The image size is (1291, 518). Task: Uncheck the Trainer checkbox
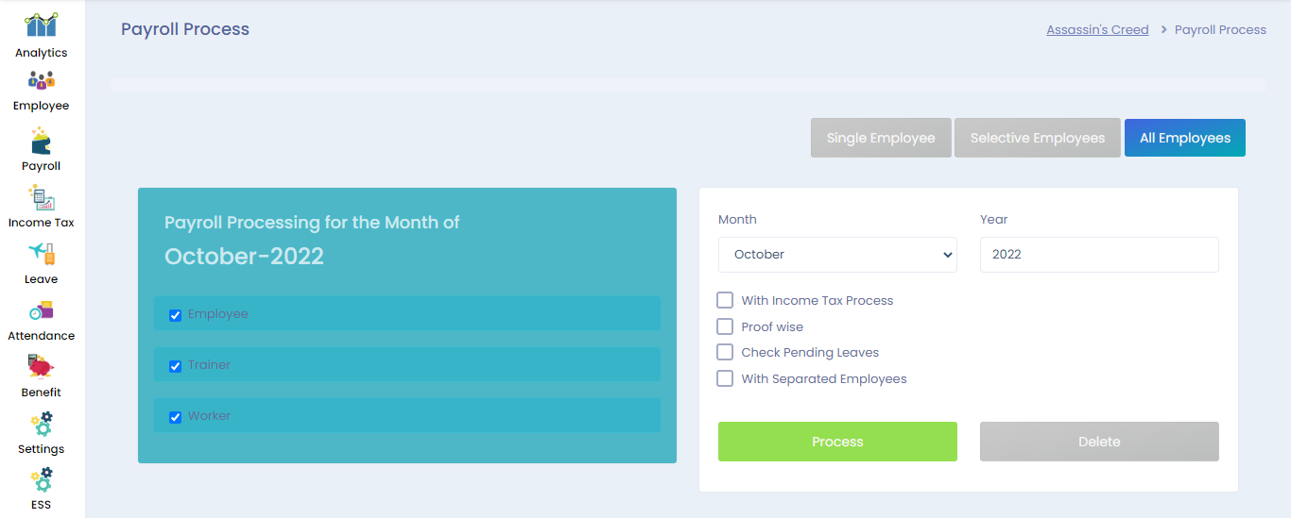[x=175, y=366]
